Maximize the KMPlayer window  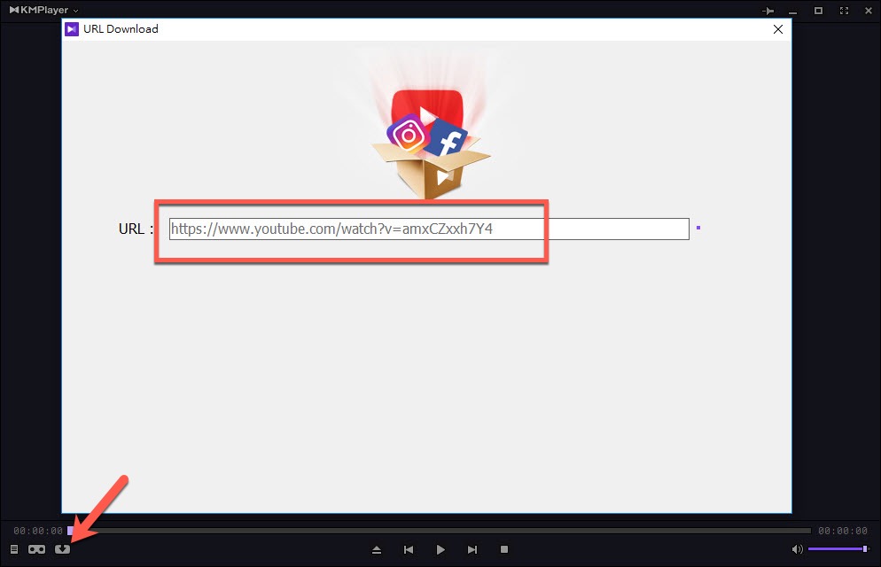819,11
